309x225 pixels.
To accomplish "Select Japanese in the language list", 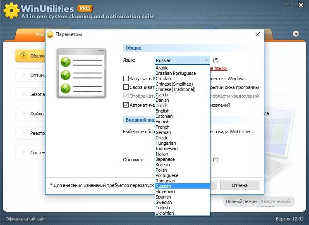I will 182,159.
